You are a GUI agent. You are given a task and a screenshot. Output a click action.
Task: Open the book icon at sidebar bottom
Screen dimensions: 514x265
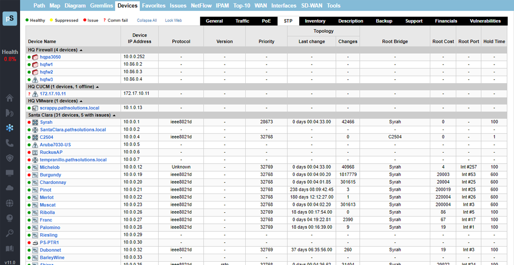(x=9, y=248)
